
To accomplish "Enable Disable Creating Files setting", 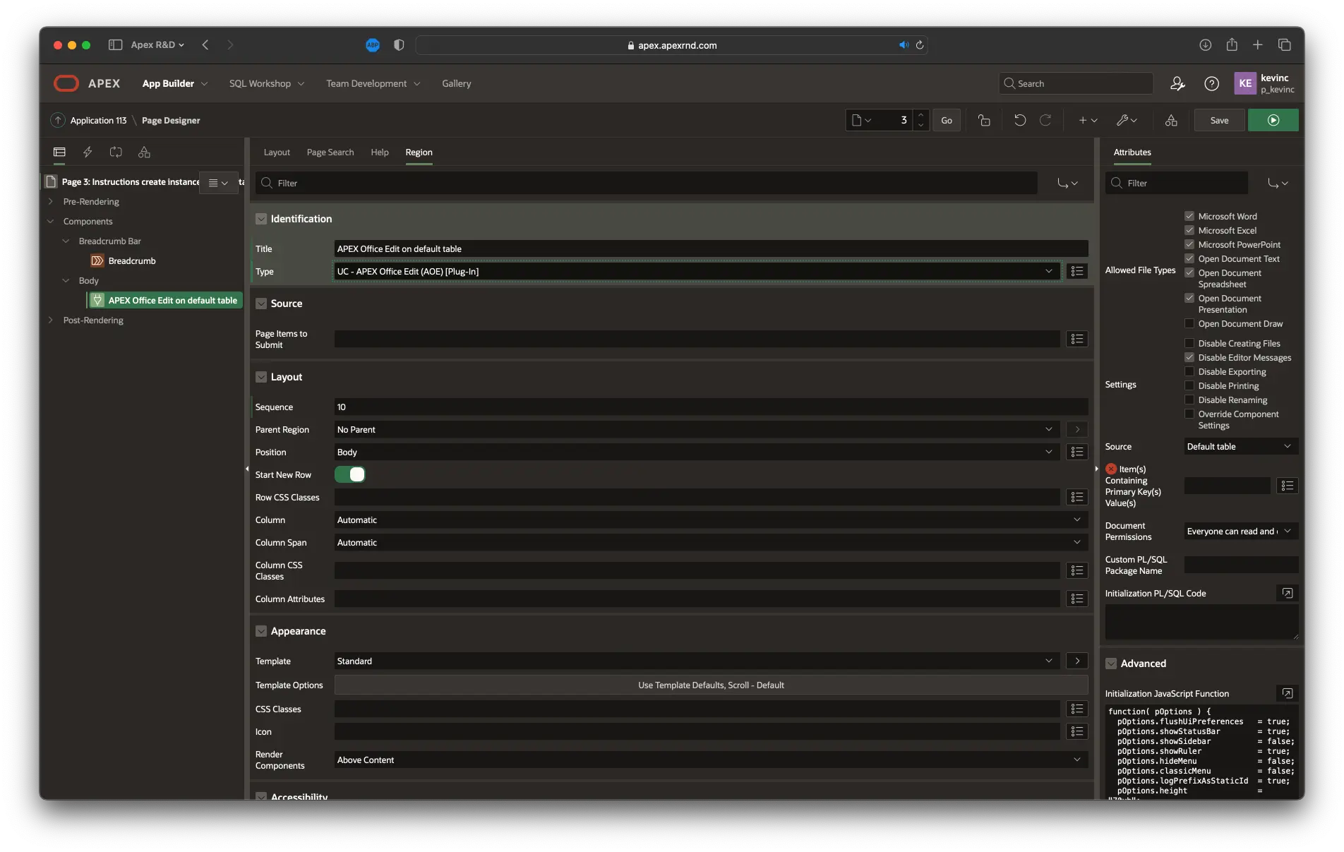I will 1189,343.
